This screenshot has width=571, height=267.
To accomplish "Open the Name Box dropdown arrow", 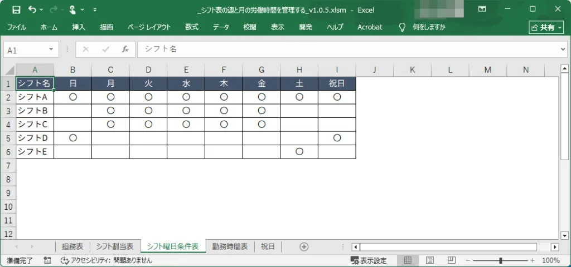I will click(x=51, y=50).
